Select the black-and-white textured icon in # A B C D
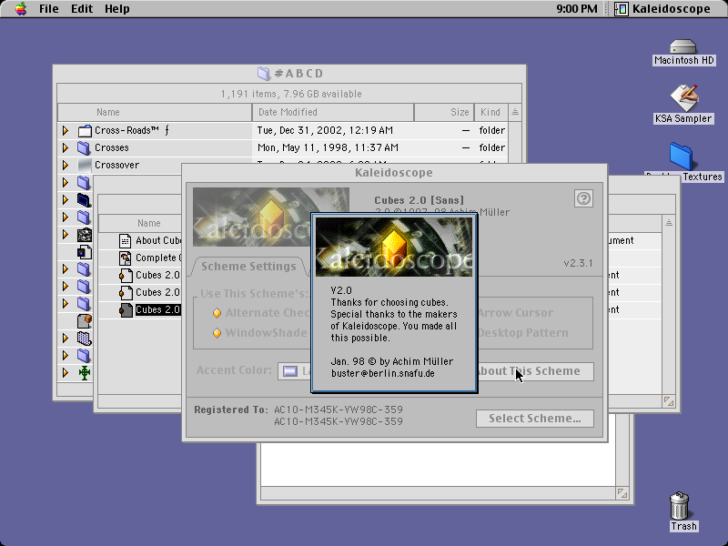Viewport: 728px width, 546px height. tap(85, 235)
